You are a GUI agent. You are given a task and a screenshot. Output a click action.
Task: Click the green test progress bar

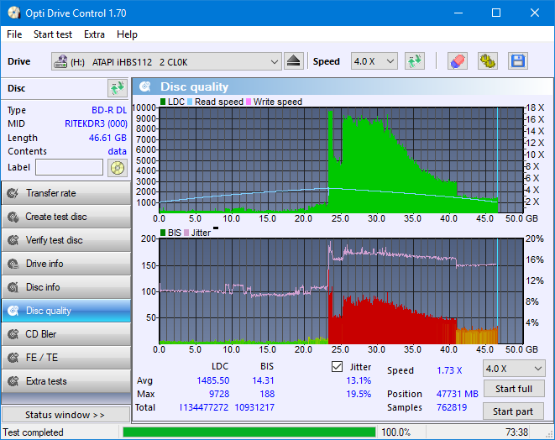249,432
